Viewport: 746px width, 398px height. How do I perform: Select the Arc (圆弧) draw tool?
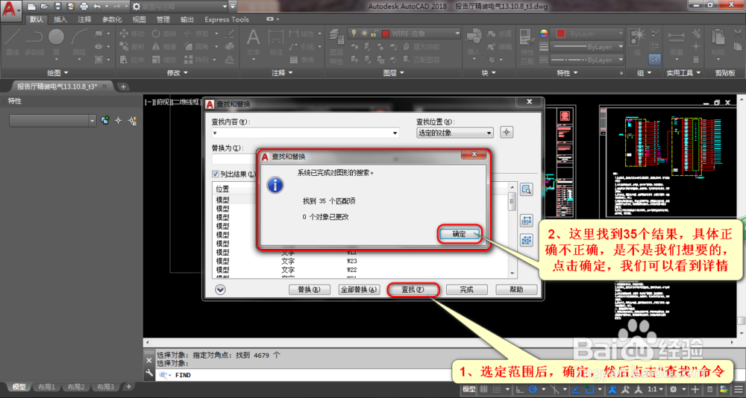pyautogui.click(x=79, y=42)
